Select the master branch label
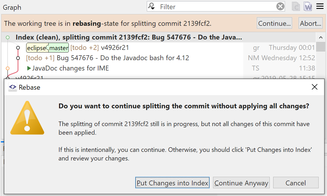The image size is (327, 196). coord(58,48)
